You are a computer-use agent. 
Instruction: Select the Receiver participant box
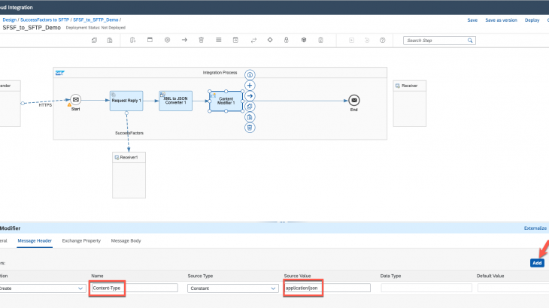point(410,104)
